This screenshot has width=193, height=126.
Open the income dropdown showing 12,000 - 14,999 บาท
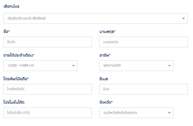(x=37, y=66)
